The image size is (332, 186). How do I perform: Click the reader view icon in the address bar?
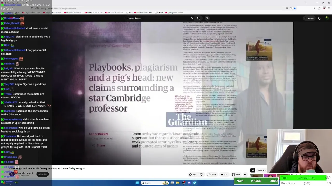pos(291,8)
